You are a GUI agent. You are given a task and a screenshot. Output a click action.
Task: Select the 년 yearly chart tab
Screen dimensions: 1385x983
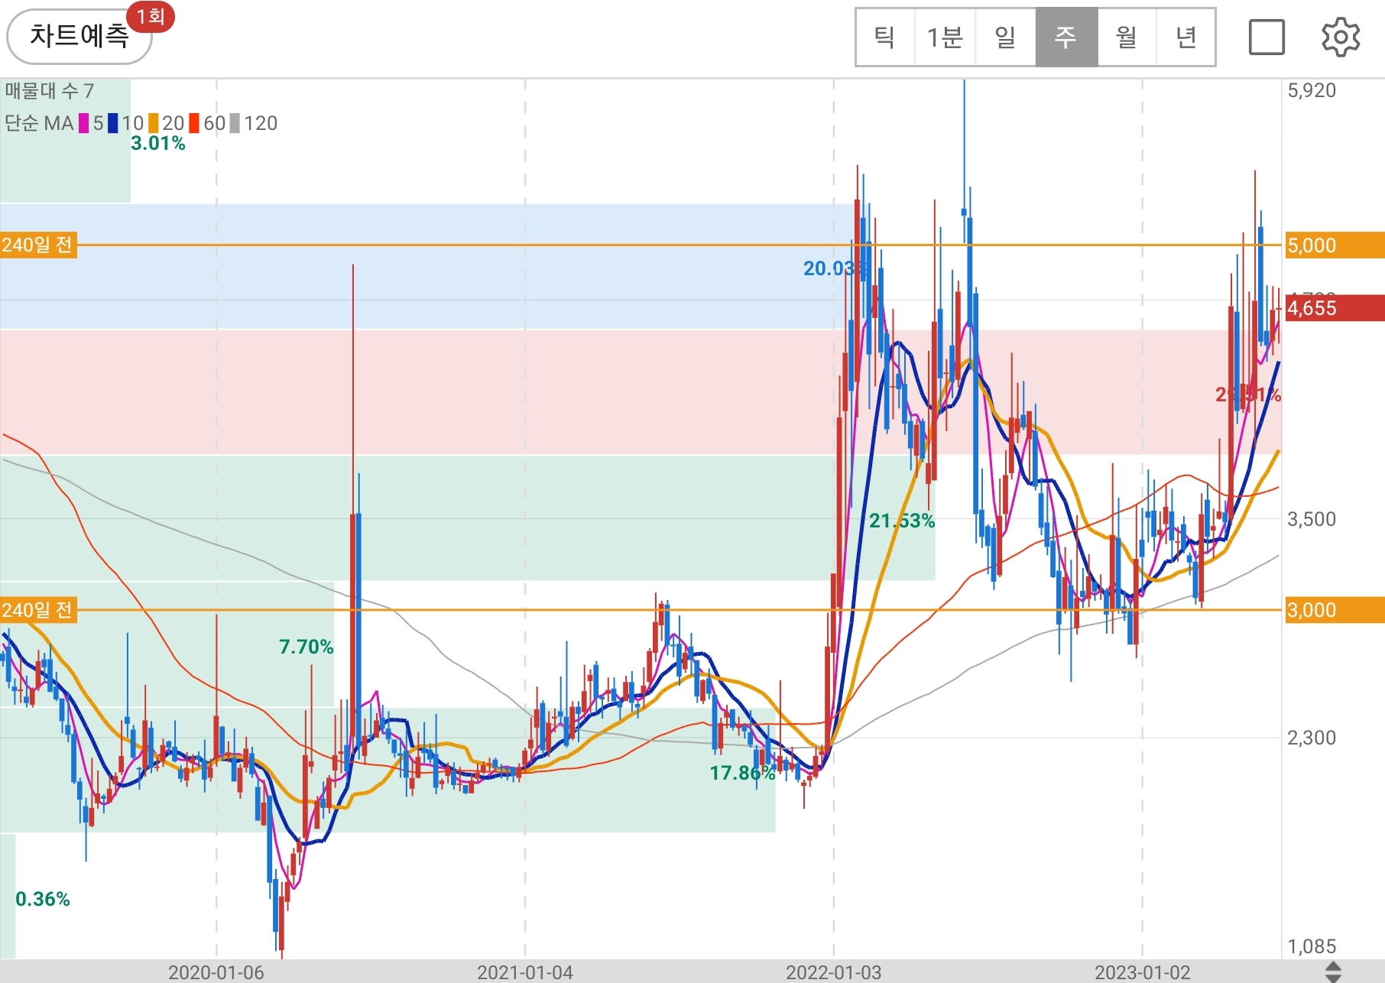(1186, 37)
